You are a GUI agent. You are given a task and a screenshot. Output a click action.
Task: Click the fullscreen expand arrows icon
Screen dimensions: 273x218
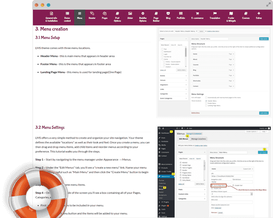pyautogui.click(x=268, y=5)
